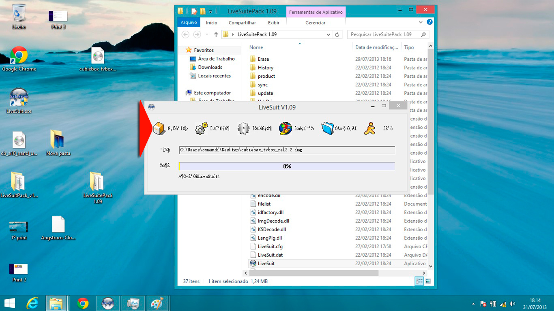Screen dimensions: 554x311
Task: Select Print 3 thumbnail on desktop
Action: pos(58,19)
